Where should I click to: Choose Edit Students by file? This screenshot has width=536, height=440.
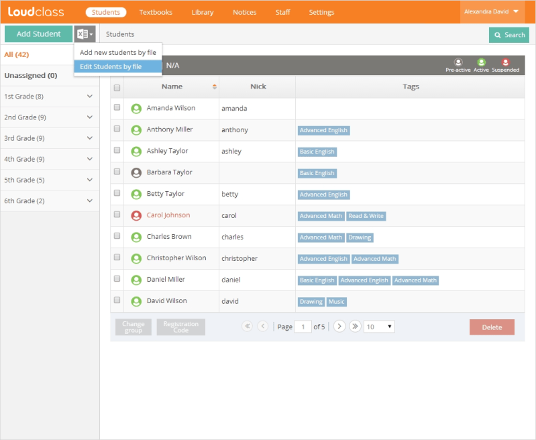tap(118, 66)
